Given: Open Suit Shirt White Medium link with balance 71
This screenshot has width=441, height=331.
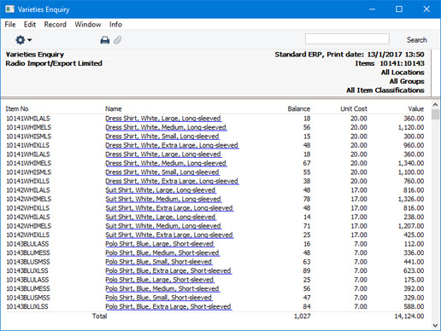Looking at the screenshot, I should pyautogui.click(x=163, y=226).
